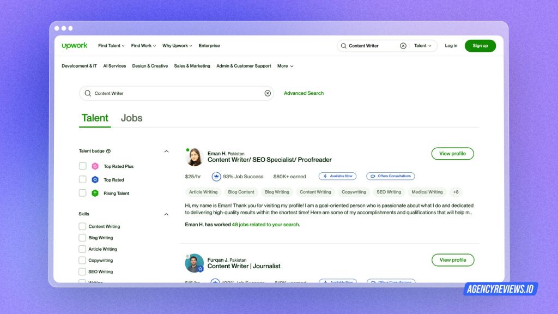Image resolution: width=558 pixels, height=314 pixels.
Task: Switch to the Jobs tab
Action: 131,118
